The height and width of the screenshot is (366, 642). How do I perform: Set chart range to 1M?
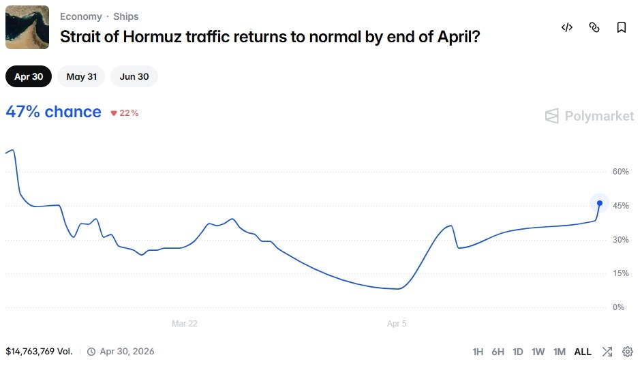click(x=560, y=352)
